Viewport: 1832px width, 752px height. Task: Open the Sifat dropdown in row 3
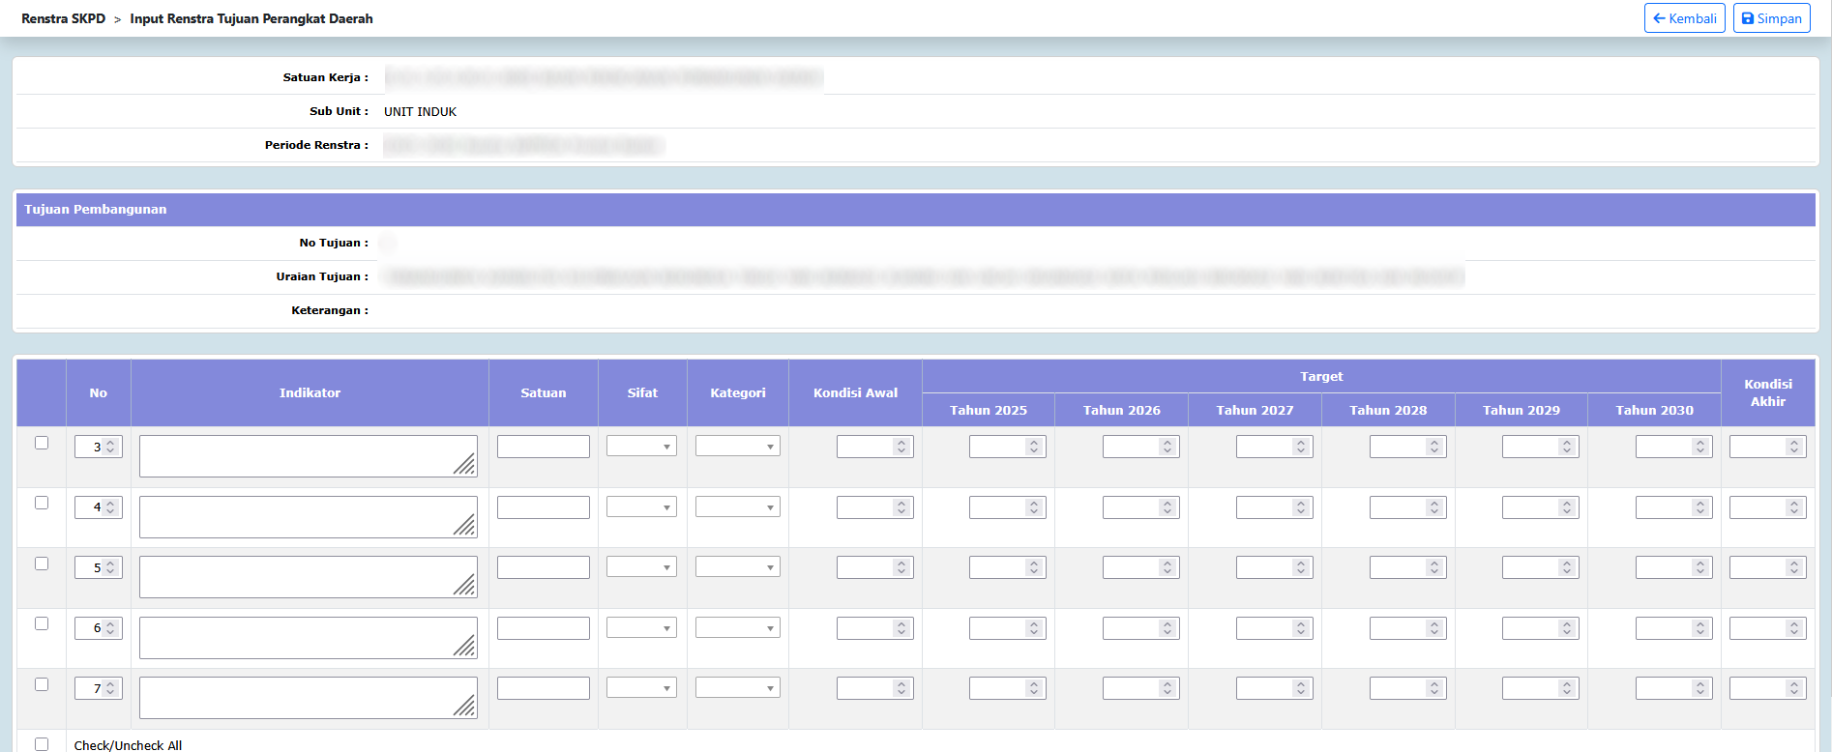[x=641, y=447]
